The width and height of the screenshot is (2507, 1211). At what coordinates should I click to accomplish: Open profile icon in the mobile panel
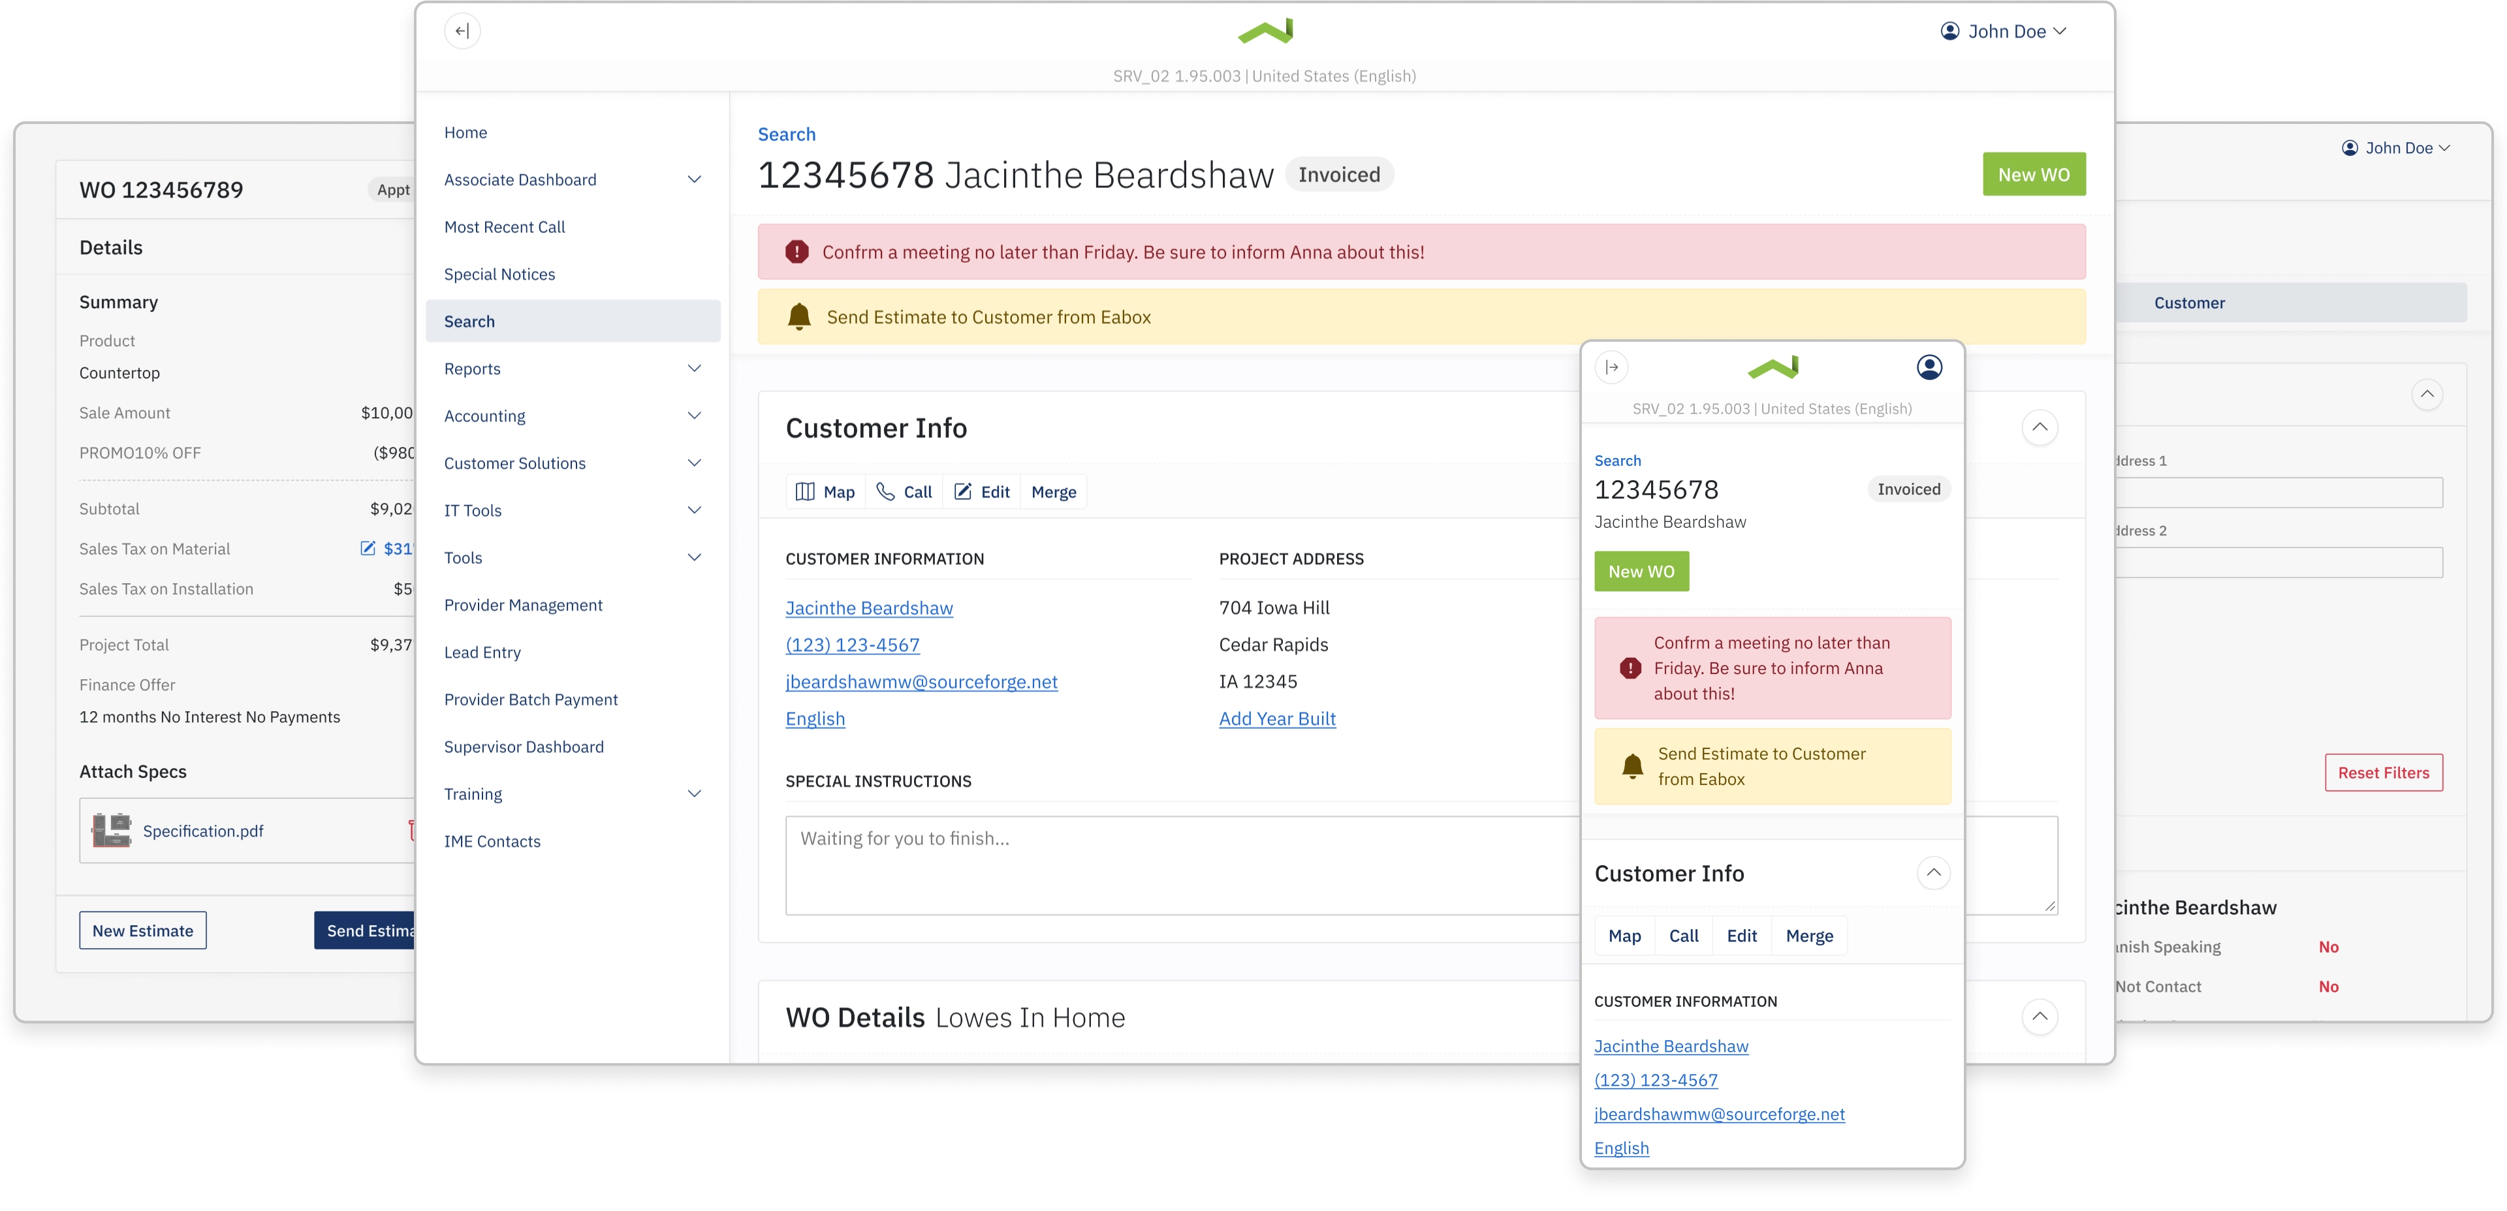(1929, 368)
